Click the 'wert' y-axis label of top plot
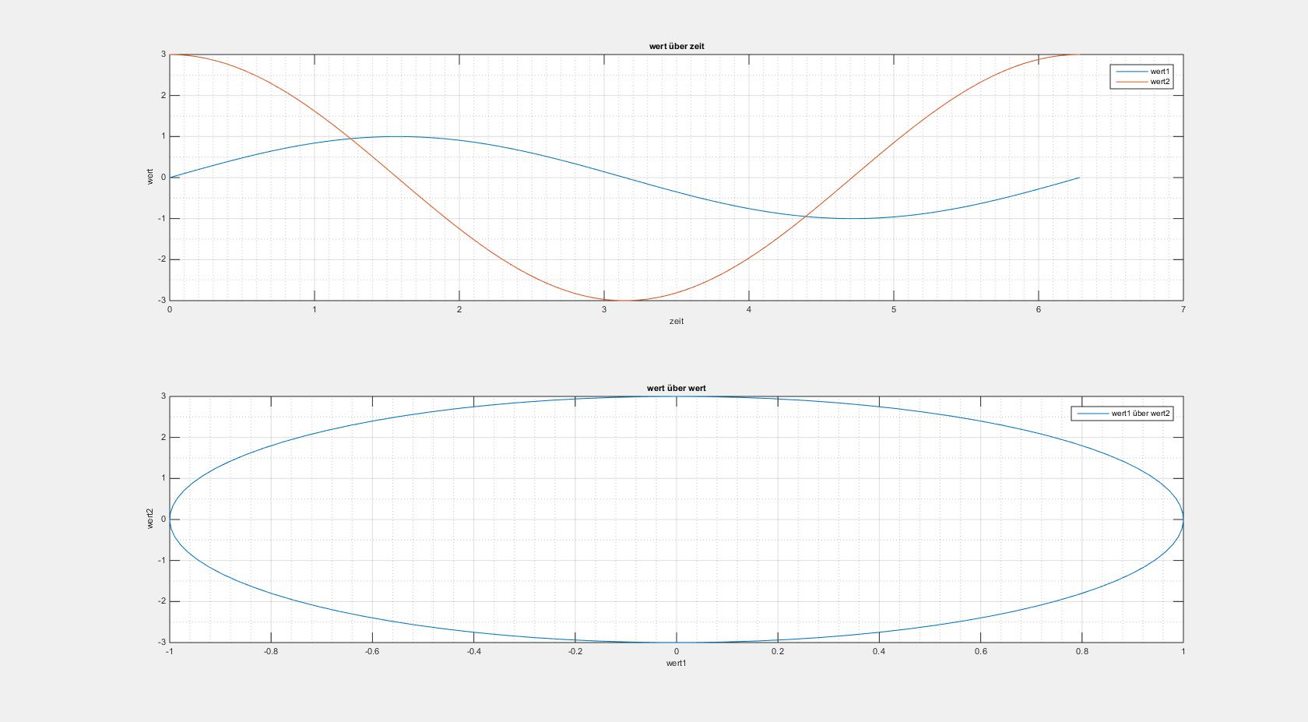 click(150, 177)
